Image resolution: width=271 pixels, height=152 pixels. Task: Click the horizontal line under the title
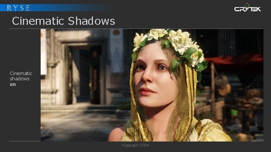point(135,29)
